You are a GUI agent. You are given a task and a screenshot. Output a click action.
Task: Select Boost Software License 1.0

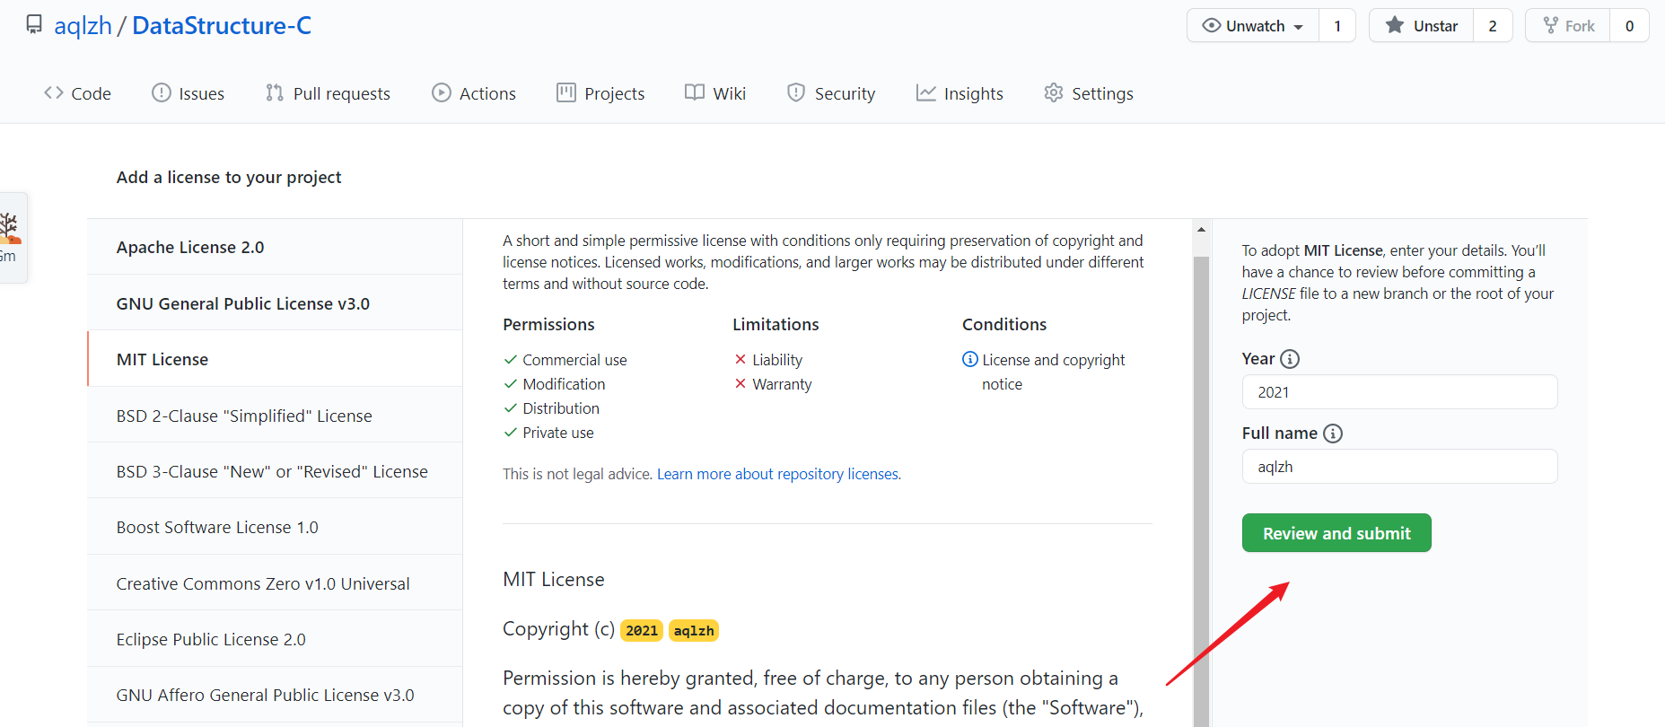[275, 527]
